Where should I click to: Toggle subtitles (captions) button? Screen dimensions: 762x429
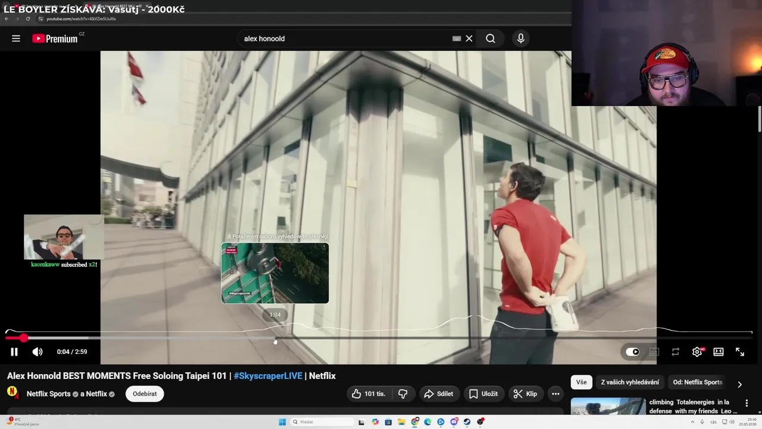(x=654, y=352)
